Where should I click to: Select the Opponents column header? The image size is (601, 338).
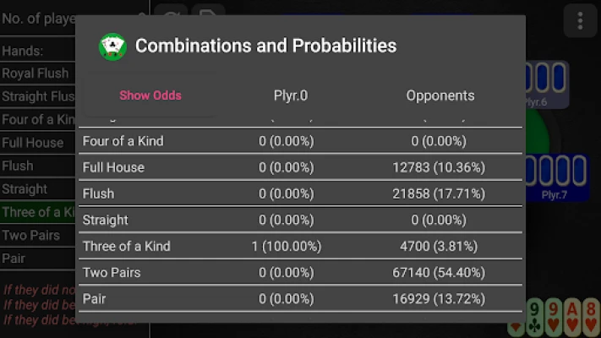coord(440,95)
